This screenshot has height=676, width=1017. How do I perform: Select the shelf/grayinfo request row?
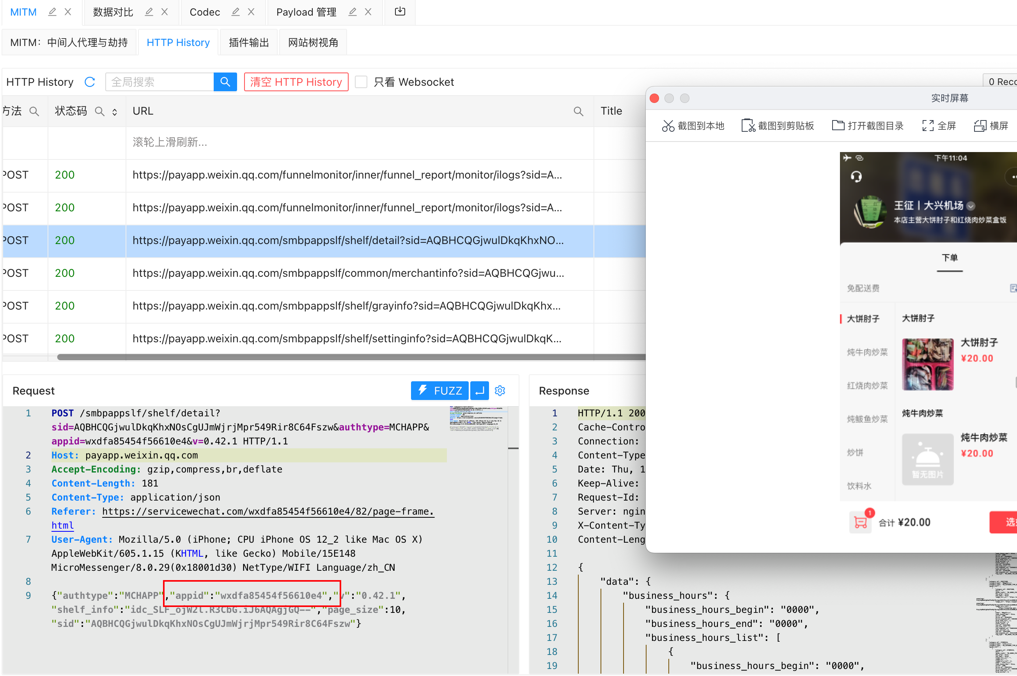tap(323, 306)
